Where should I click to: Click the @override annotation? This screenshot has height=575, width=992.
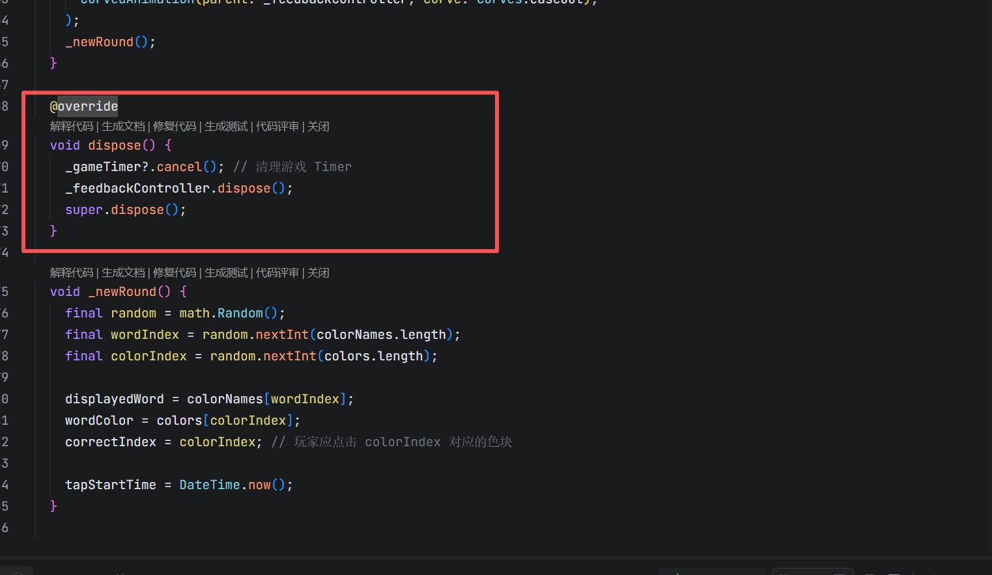click(x=84, y=106)
